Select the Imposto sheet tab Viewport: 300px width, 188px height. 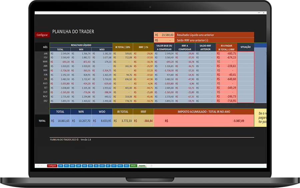point(142,165)
